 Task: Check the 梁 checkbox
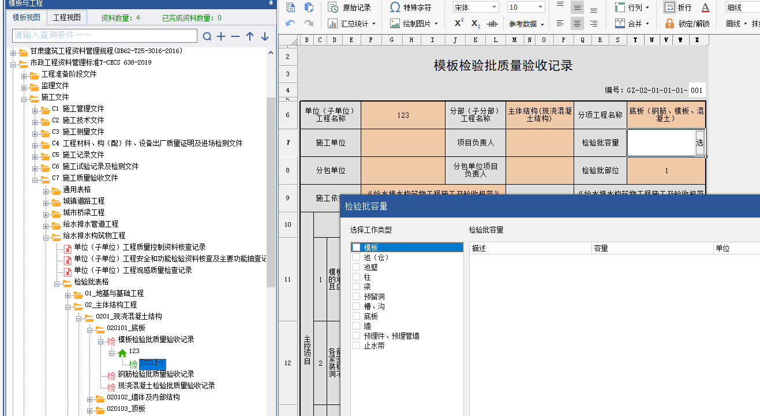(356, 286)
